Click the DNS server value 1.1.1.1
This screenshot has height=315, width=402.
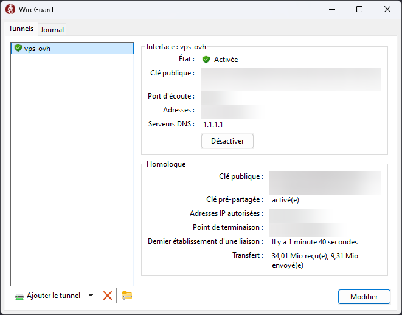click(x=213, y=125)
